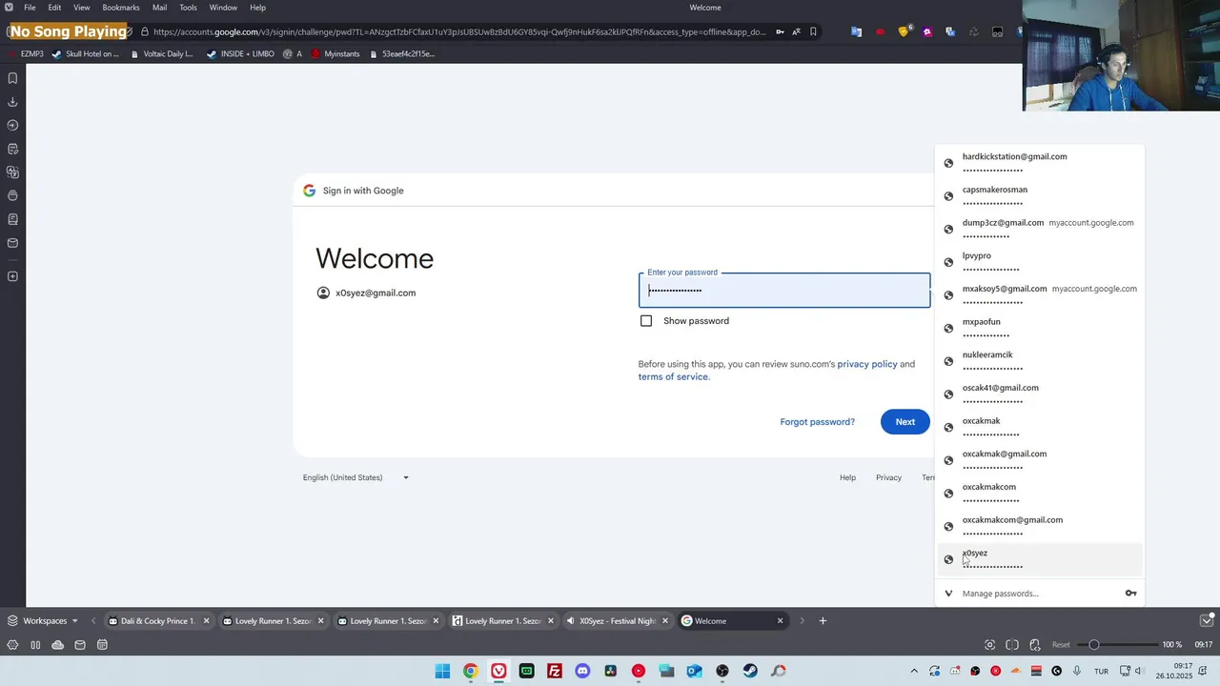1220x686 pixels.
Task: Open Discord from the taskbar
Action: [582, 671]
